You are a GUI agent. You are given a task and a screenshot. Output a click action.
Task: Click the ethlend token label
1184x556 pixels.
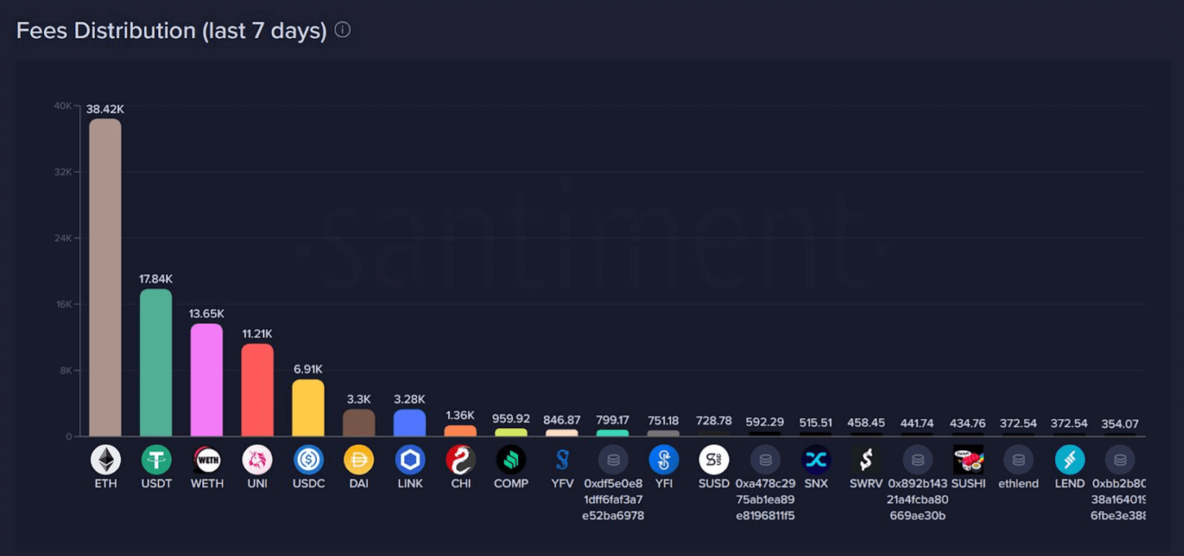(x=1019, y=483)
